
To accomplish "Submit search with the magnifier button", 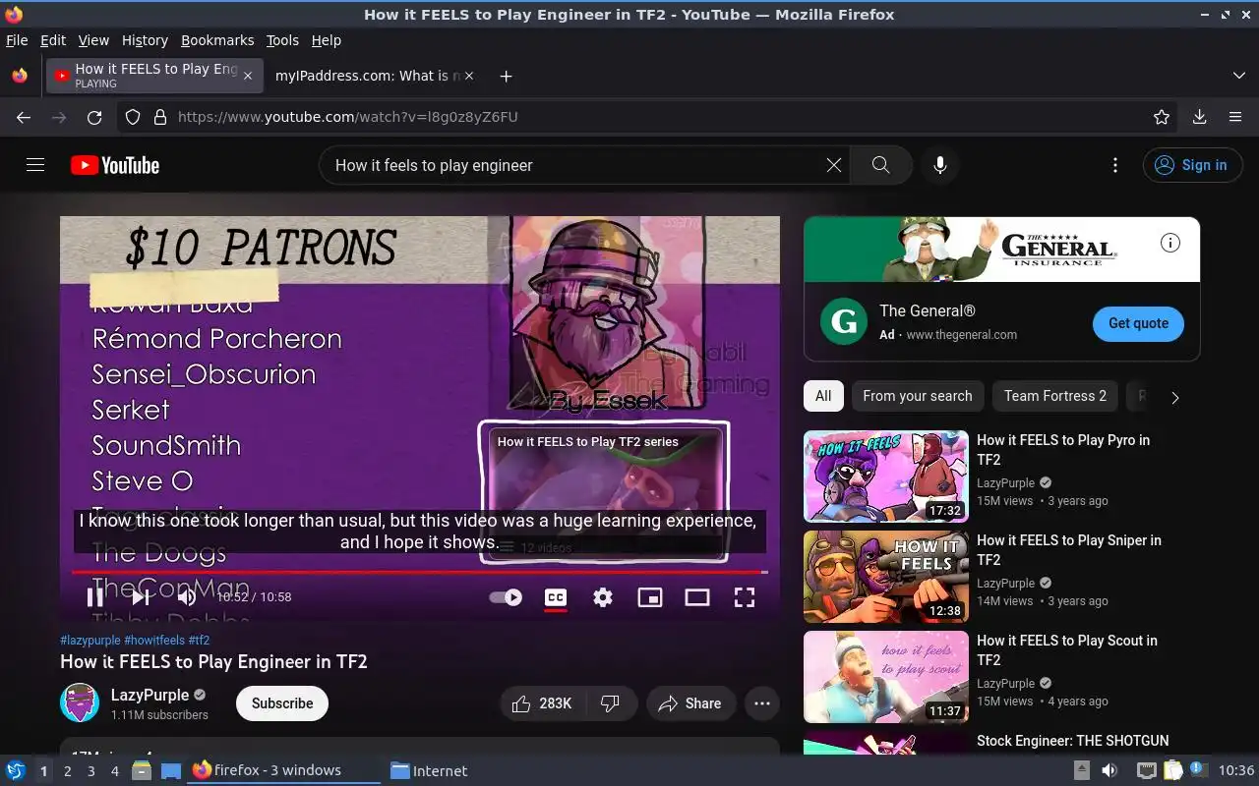I will click(x=881, y=165).
